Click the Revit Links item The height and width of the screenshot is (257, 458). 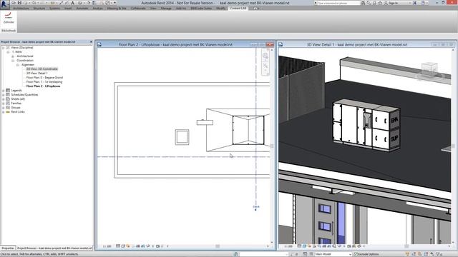(17, 112)
